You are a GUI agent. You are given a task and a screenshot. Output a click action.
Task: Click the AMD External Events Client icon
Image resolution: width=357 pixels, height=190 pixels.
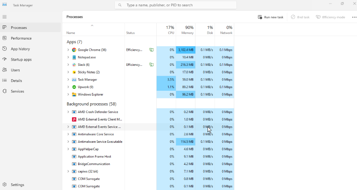(x=74, y=119)
